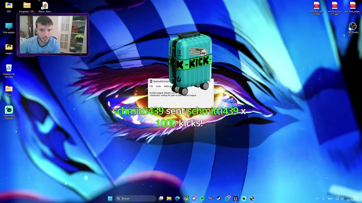This screenshot has height=203, width=362.
Task: Open the black U app taskbar icon
Action: [x=235, y=198]
